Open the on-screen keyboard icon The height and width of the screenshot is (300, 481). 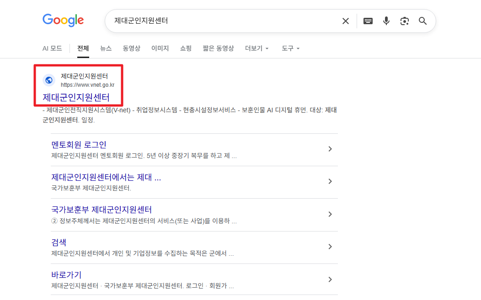(x=368, y=21)
